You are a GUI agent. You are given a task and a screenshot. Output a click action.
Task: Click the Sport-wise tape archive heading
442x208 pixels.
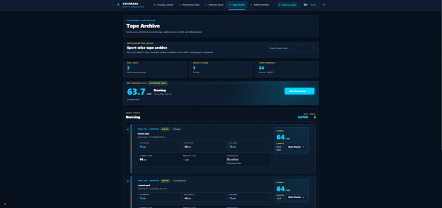(x=147, y=48)
